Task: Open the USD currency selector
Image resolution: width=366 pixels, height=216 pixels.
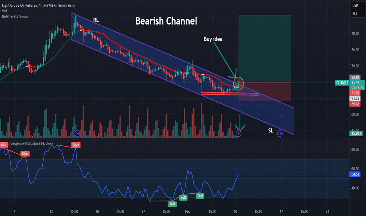Action: (355, 5)
